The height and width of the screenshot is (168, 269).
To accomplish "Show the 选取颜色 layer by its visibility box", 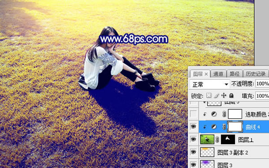I will [194, 114].
